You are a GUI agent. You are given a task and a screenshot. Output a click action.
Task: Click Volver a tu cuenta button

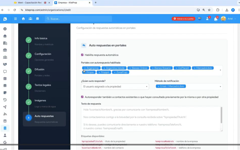tap(183, 19)
